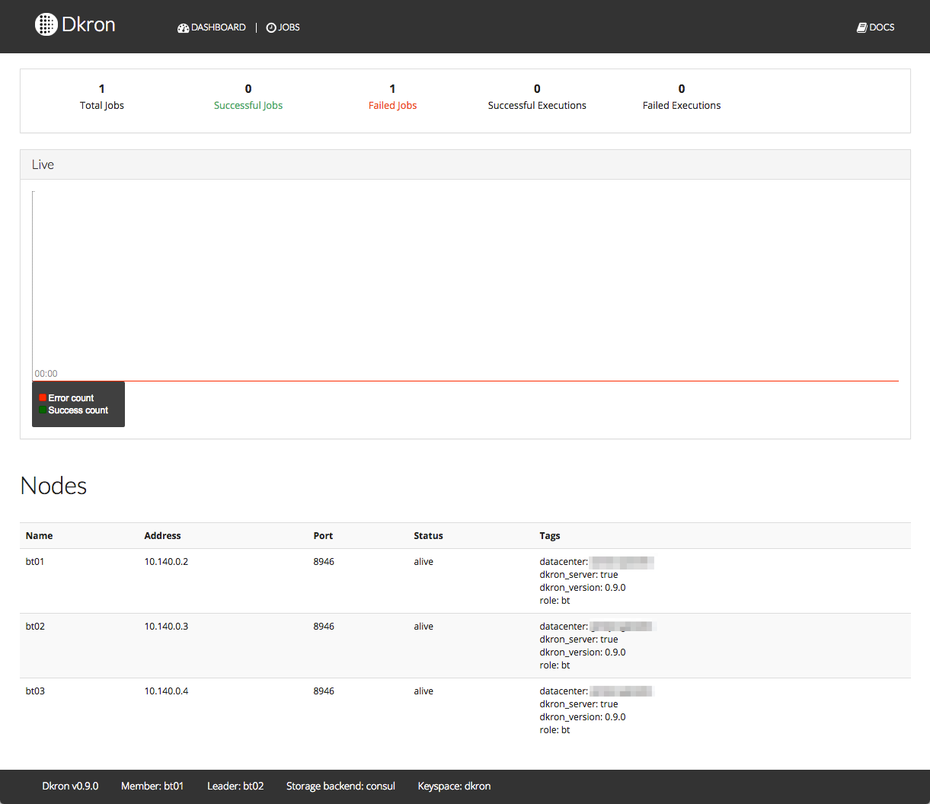Select the Successful Jobs counter
Screen dimensions: 930x804
tap(248, 106)
